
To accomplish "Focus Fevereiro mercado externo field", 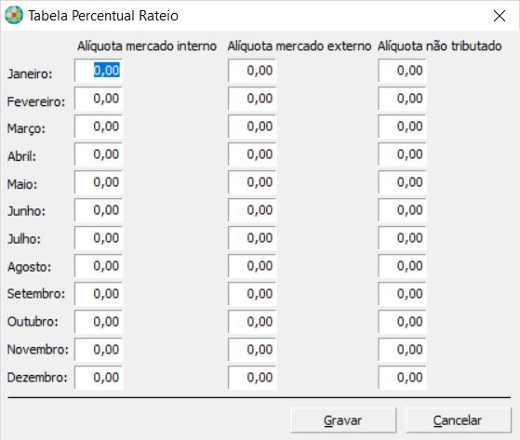I will tap(252, 99).
